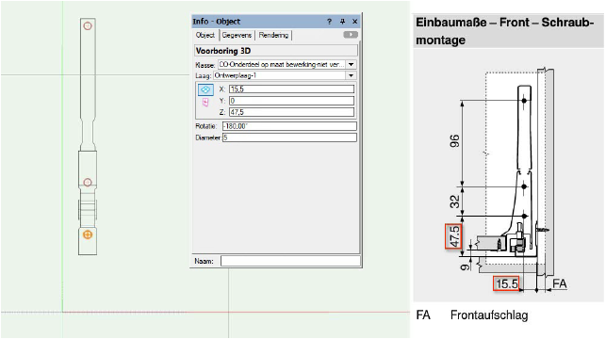Open the Laag dropdown arrow
The width and height of the screenshot is (606, 339).
point(351,75)
